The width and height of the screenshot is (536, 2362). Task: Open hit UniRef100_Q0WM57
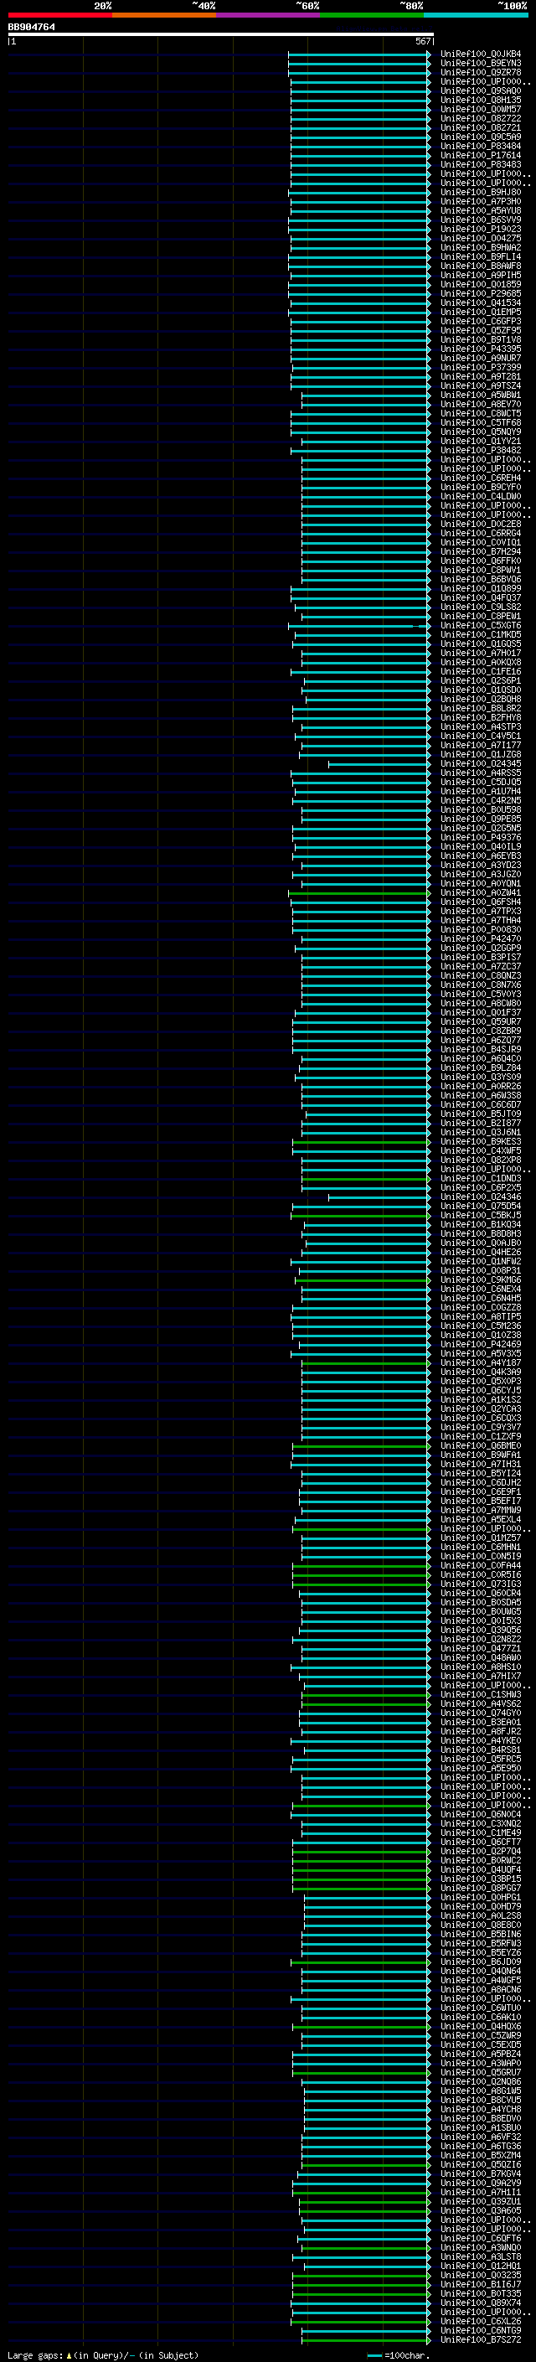tap(481, 109)
